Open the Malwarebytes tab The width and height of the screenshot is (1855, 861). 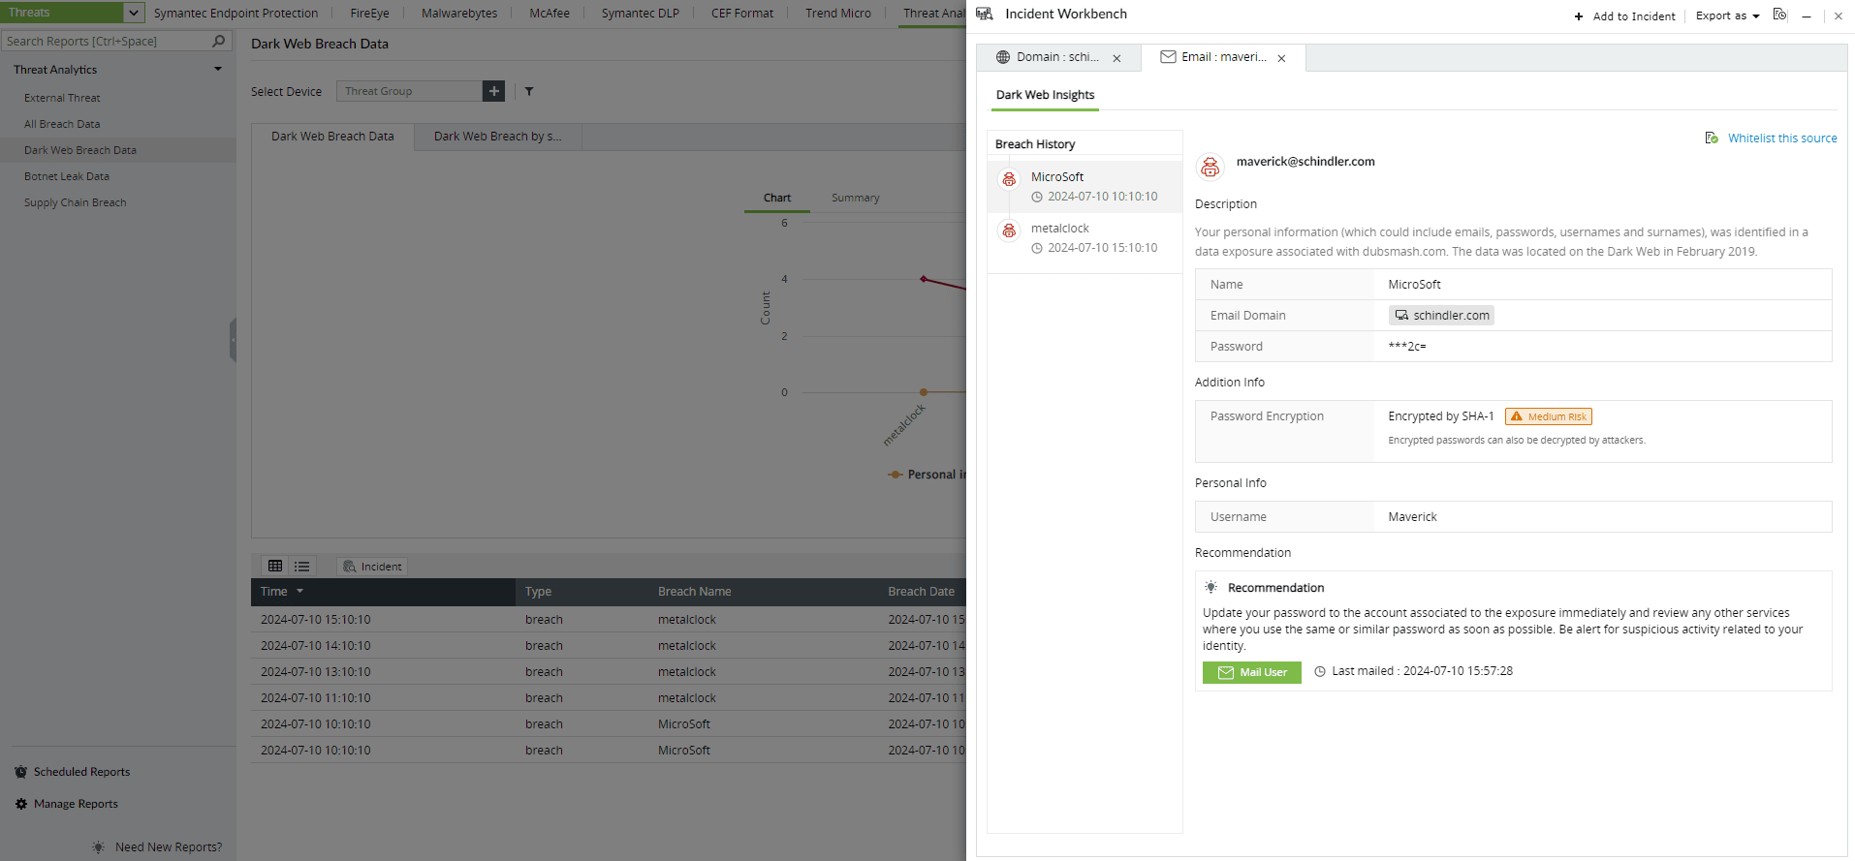point(459,13)
